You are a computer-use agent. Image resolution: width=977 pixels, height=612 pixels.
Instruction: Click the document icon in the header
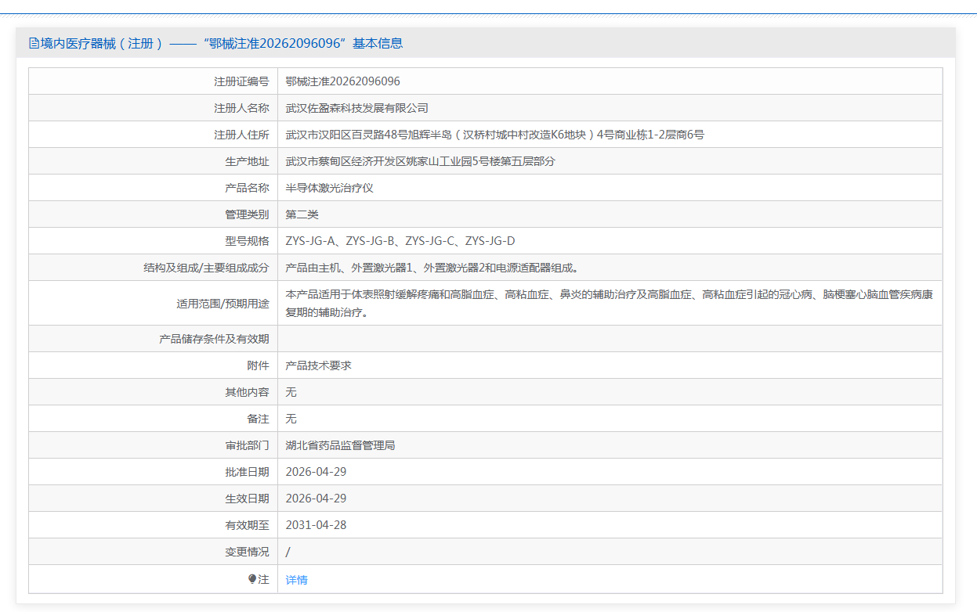pyautogui.click(x=34, y=43)
